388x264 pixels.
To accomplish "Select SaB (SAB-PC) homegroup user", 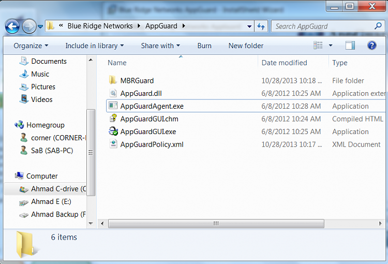I will click(x=52, y=151).
